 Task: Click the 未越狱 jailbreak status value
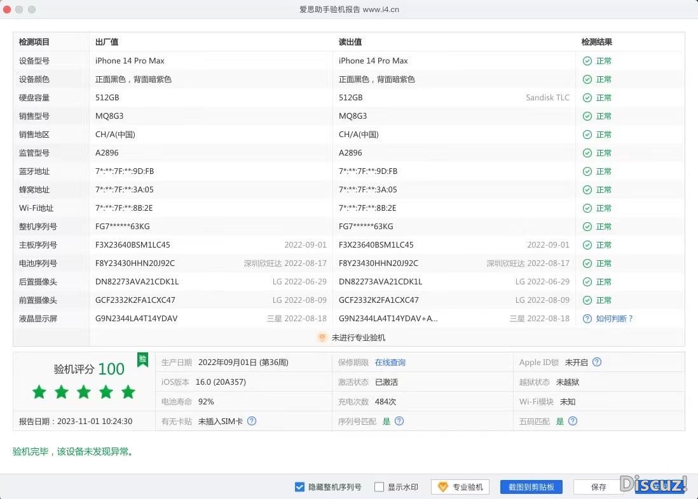pyautogui.click(x=568, y=382)
